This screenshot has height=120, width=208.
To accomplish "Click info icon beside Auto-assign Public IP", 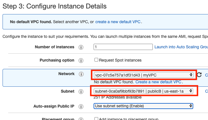I will 81,106.
